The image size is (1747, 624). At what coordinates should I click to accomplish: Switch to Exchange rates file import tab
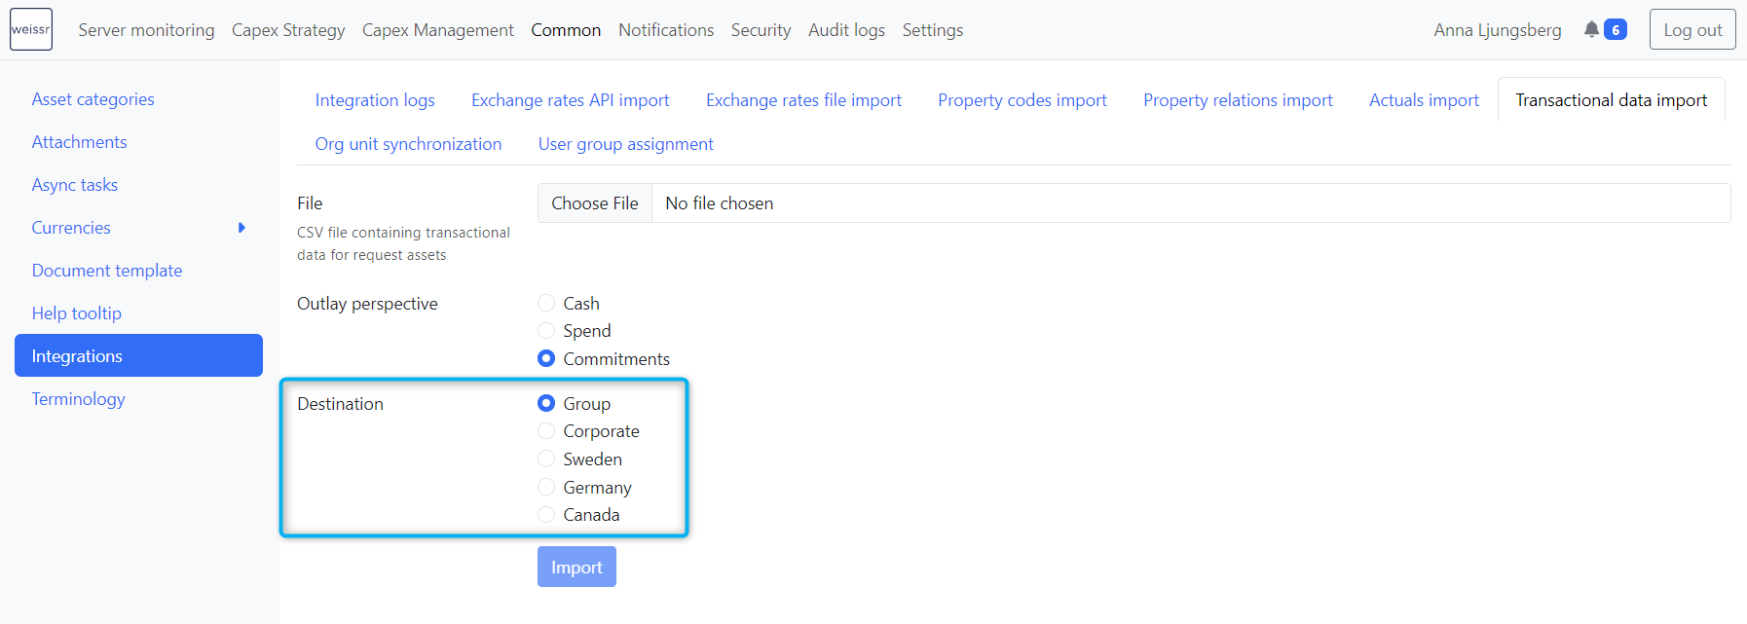tap(803, 100)
